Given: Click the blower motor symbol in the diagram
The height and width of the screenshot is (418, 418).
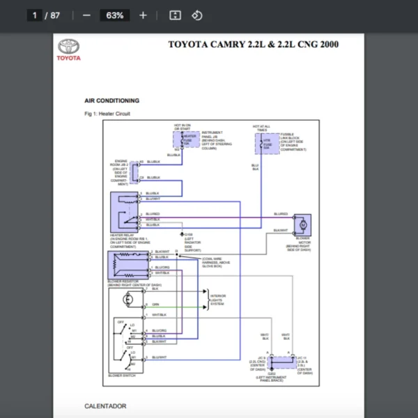Looking at the screenshot, I should [x=303, y=223].
